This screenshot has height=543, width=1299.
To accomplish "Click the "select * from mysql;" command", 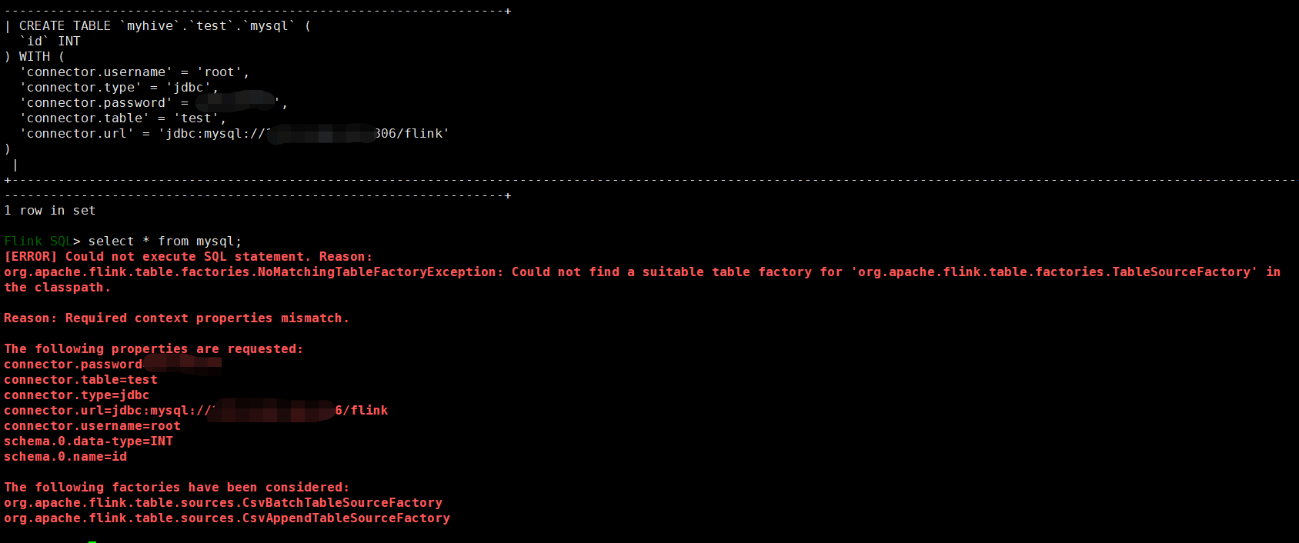I will click(165, 242).
